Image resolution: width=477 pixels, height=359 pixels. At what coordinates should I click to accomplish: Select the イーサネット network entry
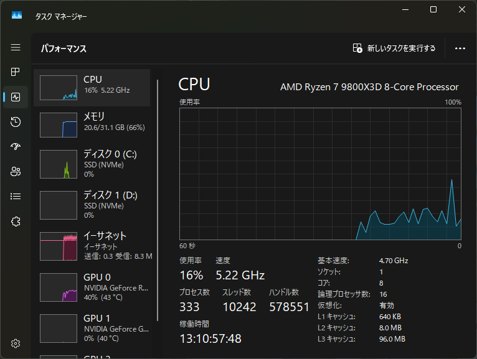(92, 246)
